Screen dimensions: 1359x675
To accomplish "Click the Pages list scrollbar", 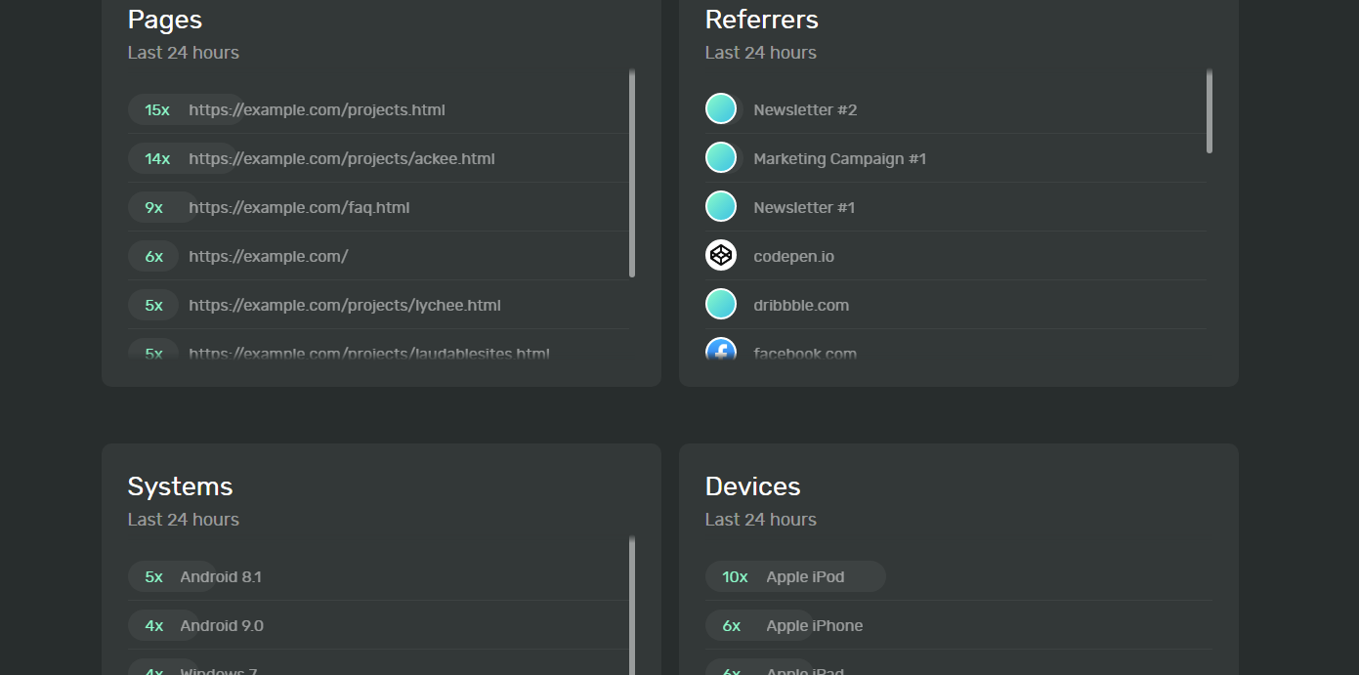I will [x=632, y=176].
